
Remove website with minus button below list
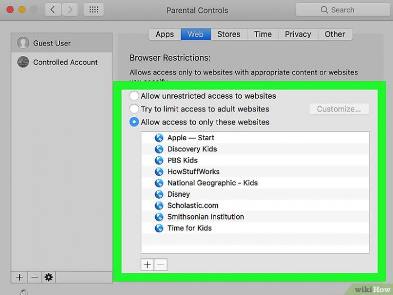[x=161, y=265]
